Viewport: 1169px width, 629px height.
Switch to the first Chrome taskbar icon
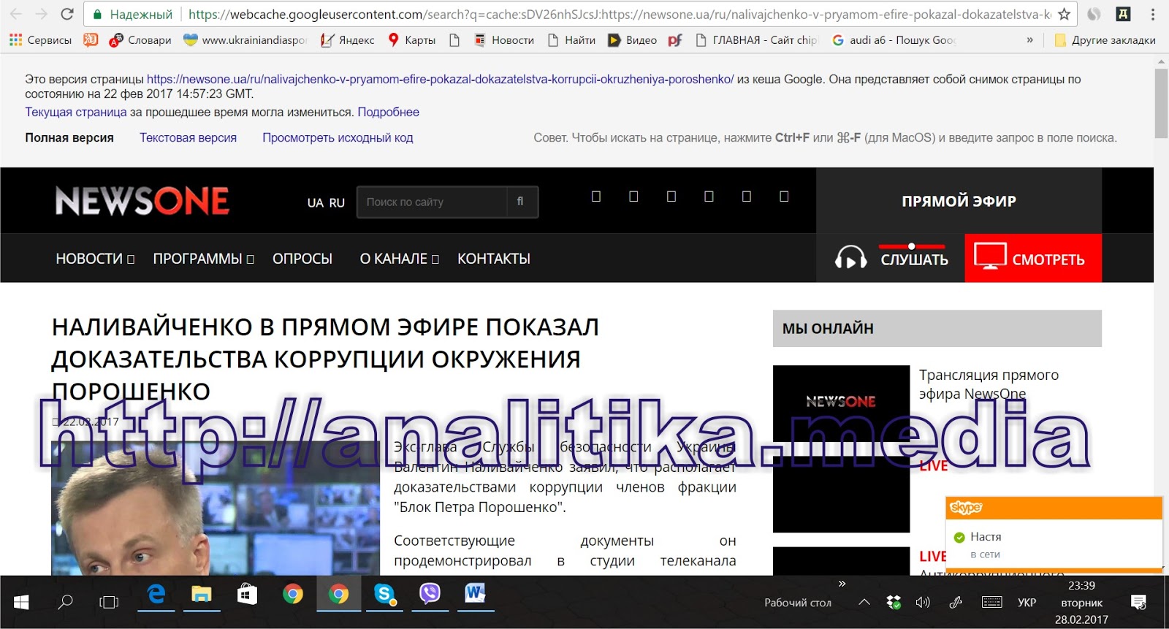293,595
